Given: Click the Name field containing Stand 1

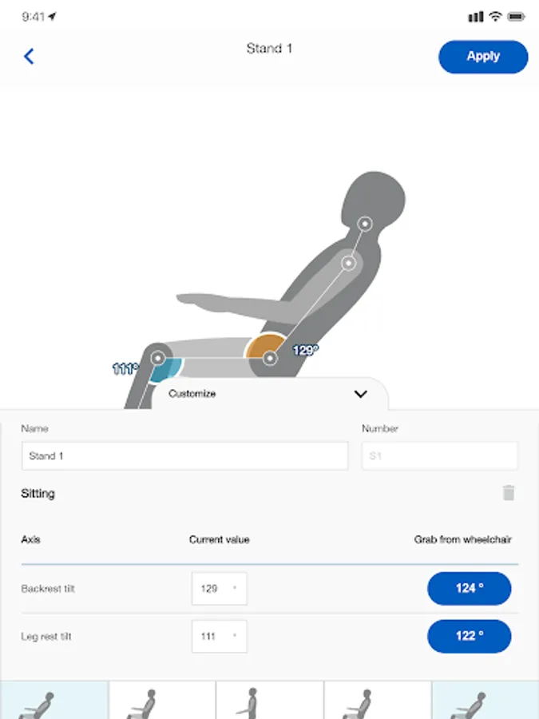Looking at the screenshot, I should [x=184, y=456].
